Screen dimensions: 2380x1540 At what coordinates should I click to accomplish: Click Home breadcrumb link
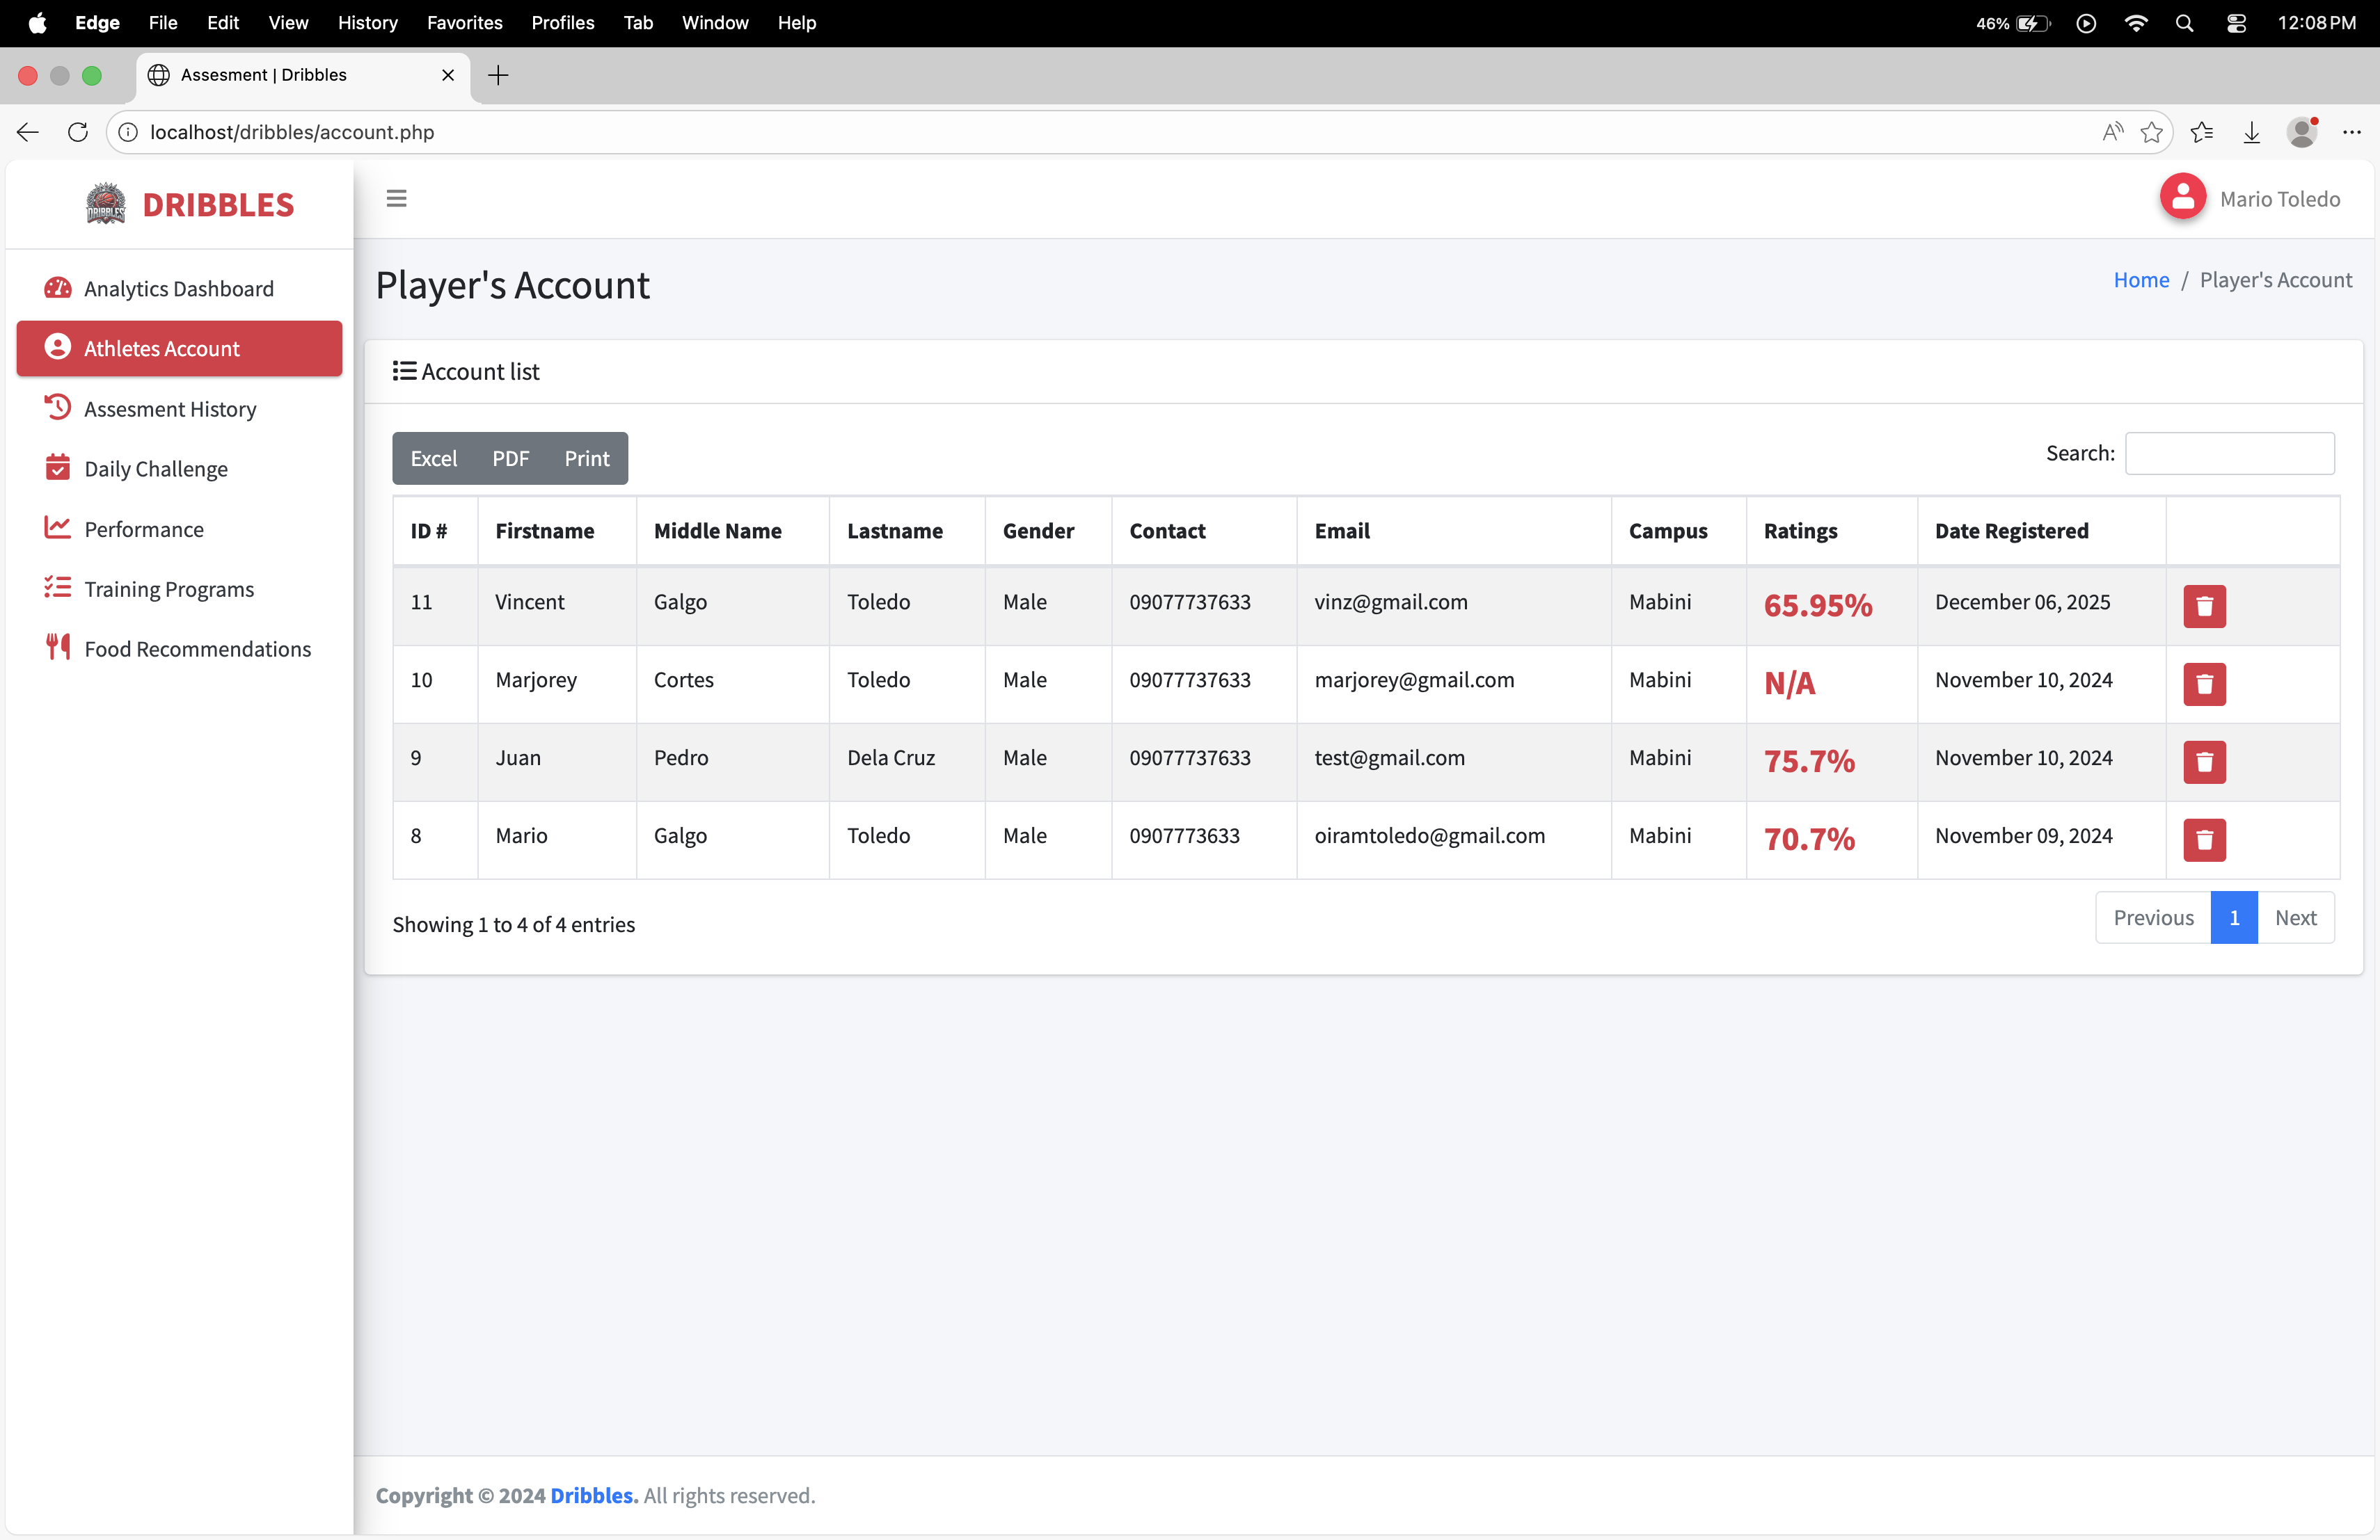[x=2140, y=280]
